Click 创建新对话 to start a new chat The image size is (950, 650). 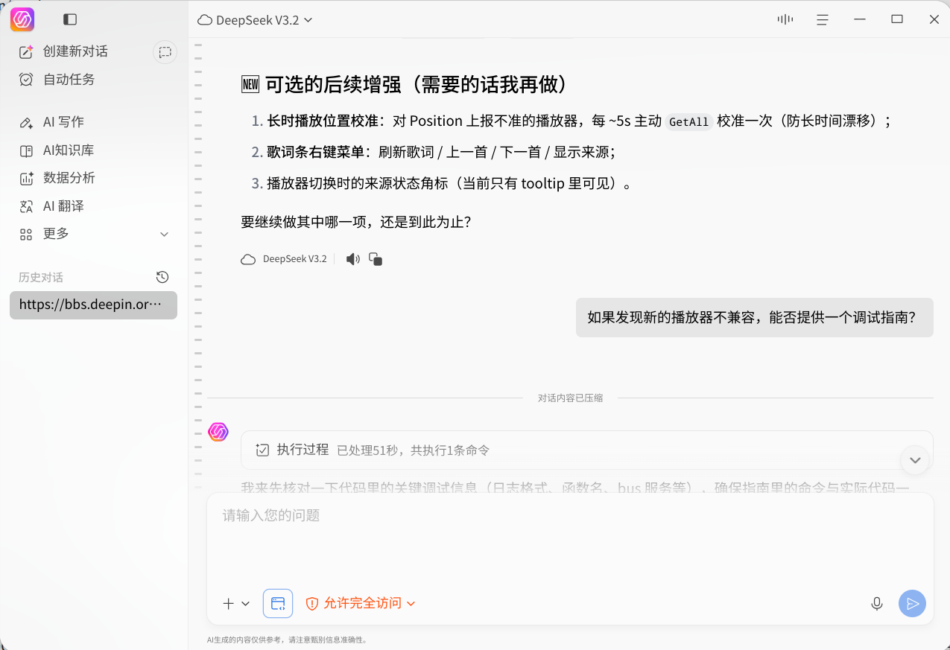point(75,51)
